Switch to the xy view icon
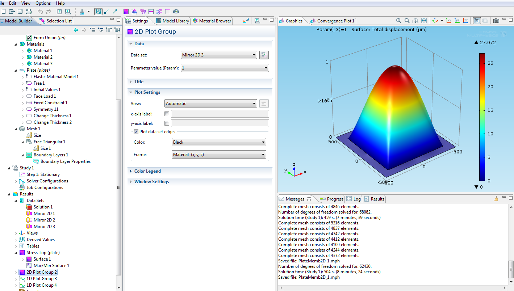 [x=449, y=21]
